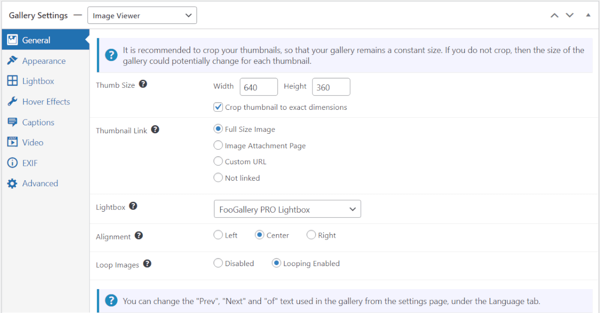Screen dimensions: 600x313
Task: Open the Image Viewer template dropdown
Action: coord(142,15)
